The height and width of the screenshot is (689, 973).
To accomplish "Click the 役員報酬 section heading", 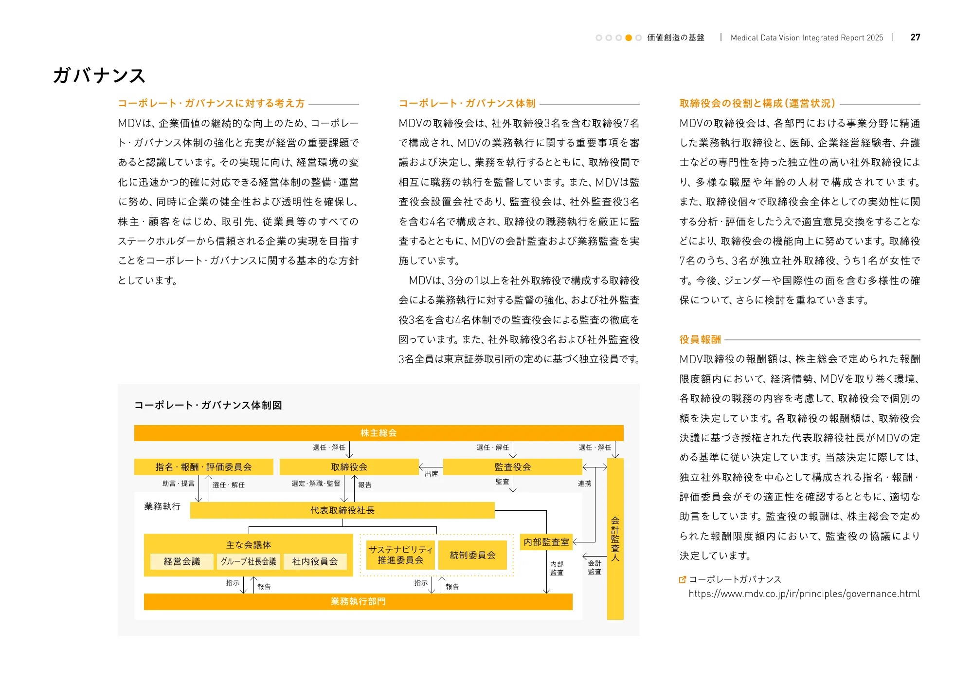I will pos(700,339).
